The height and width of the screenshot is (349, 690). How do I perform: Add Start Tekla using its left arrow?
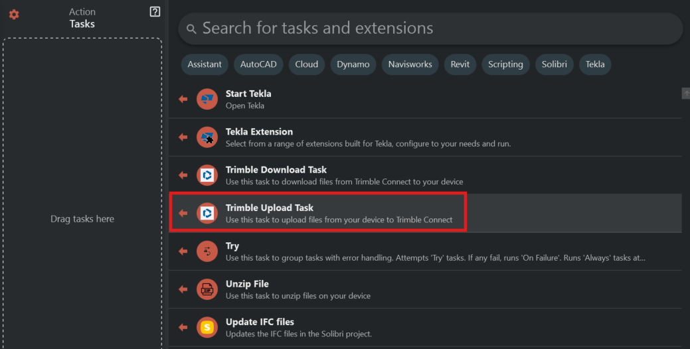coord(183,100)
